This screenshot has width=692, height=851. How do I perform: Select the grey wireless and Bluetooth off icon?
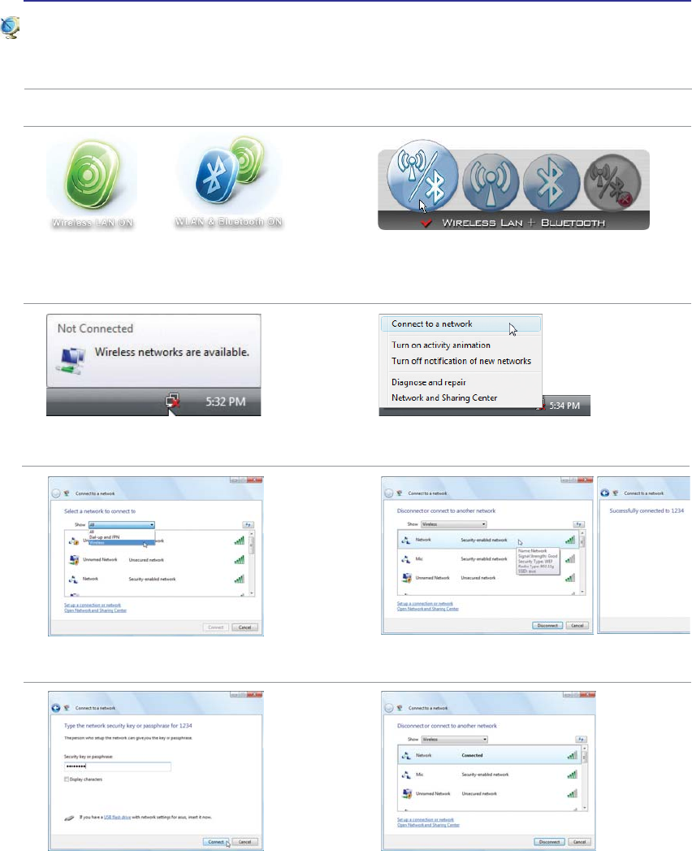click(613, 183)
